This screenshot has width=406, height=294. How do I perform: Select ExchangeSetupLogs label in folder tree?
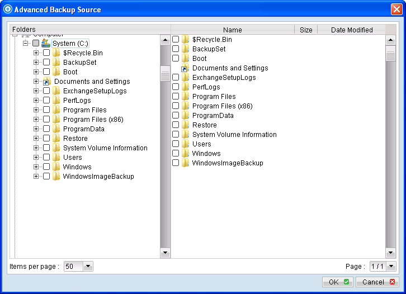tap(95, 91)
